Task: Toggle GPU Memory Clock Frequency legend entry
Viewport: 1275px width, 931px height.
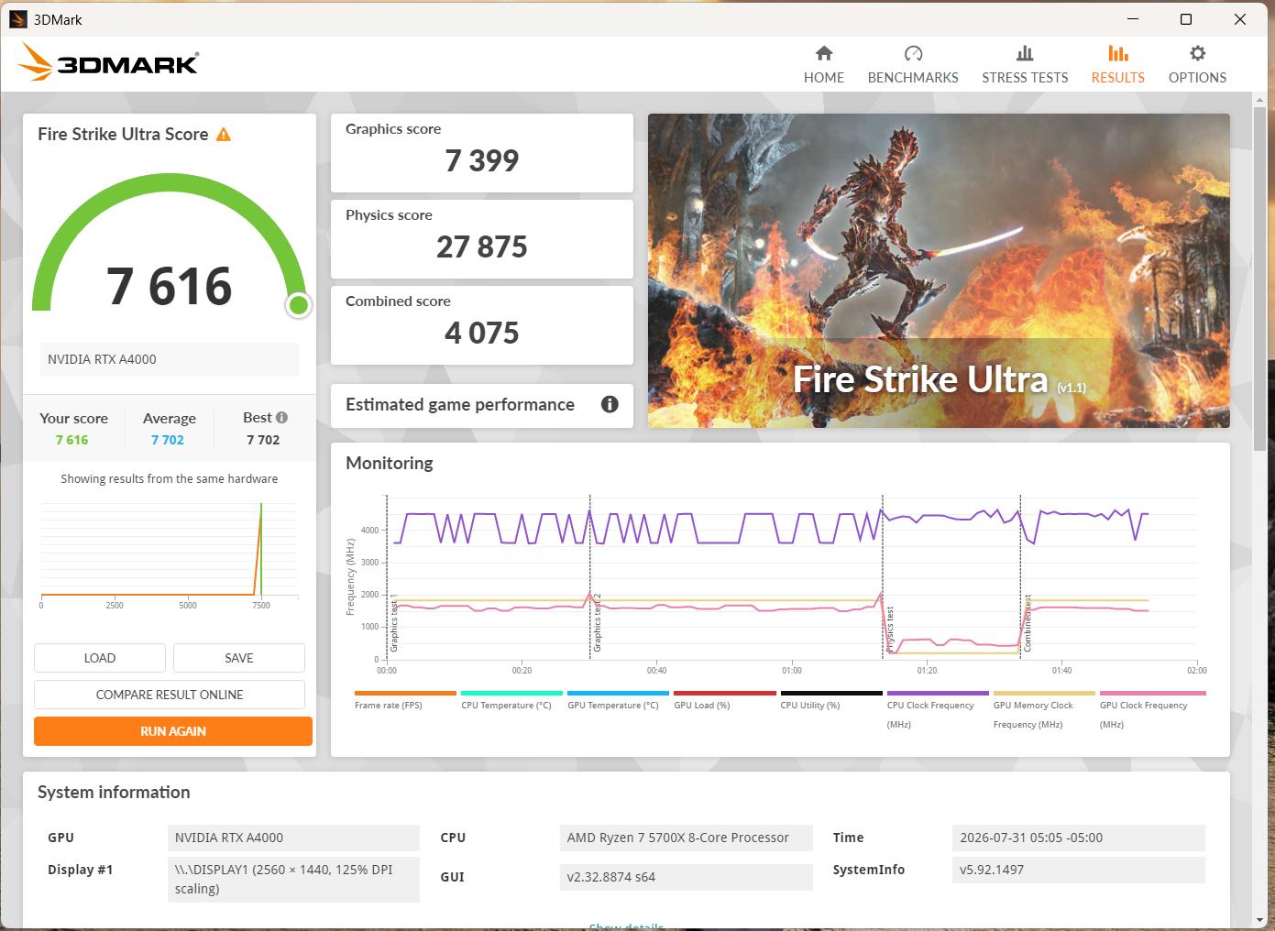Action: [1043, 710]
